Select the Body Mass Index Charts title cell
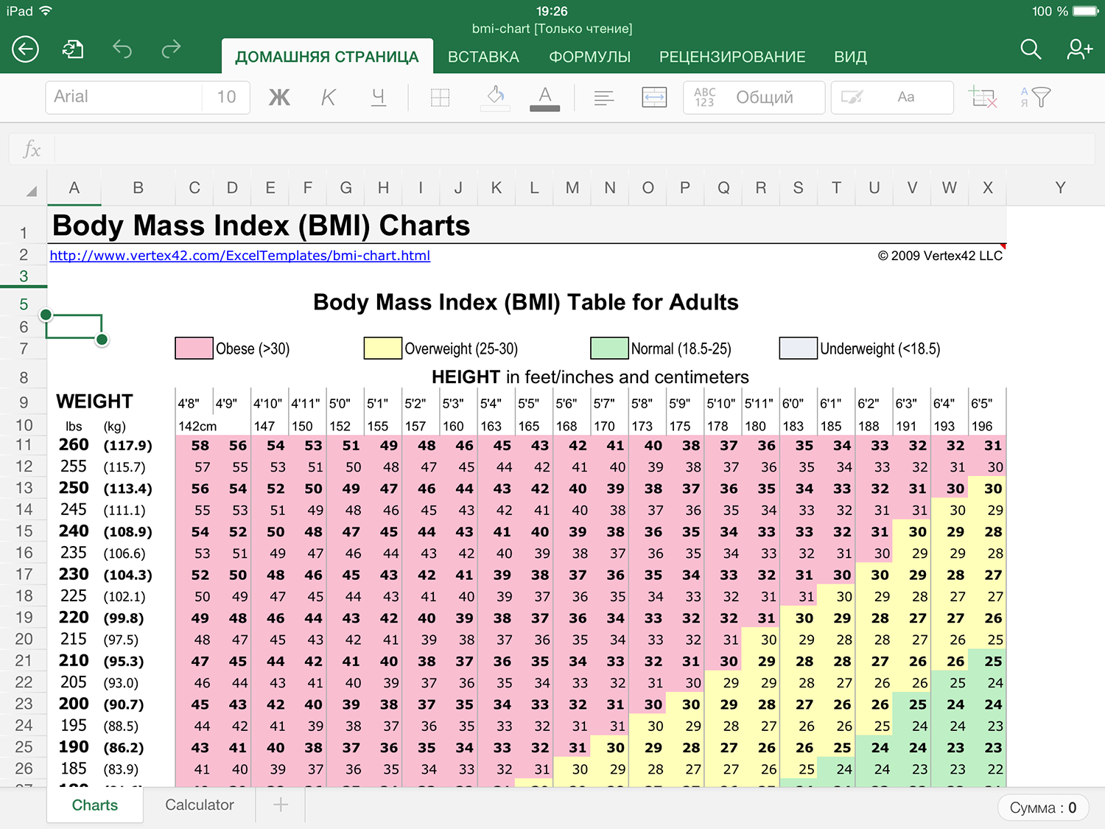Image resolution: width=1105 pixels, height=829 pixels. coord(261,225)
